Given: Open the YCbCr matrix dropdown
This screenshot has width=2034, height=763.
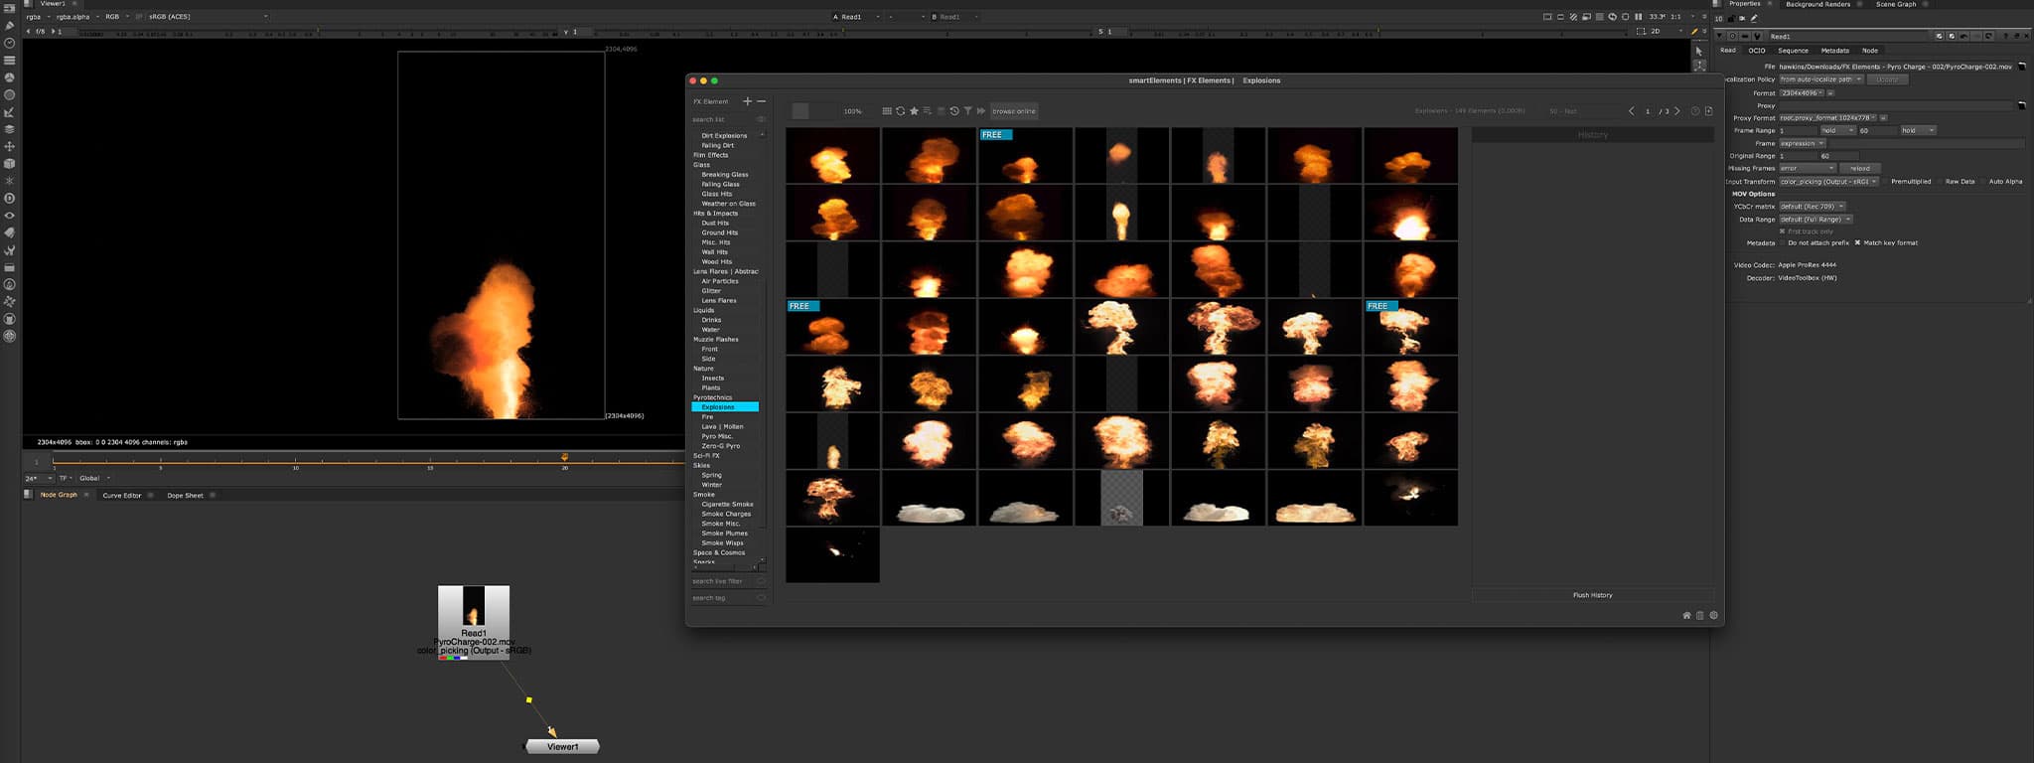Looking at the screenshot, I should click(1812, 207).
